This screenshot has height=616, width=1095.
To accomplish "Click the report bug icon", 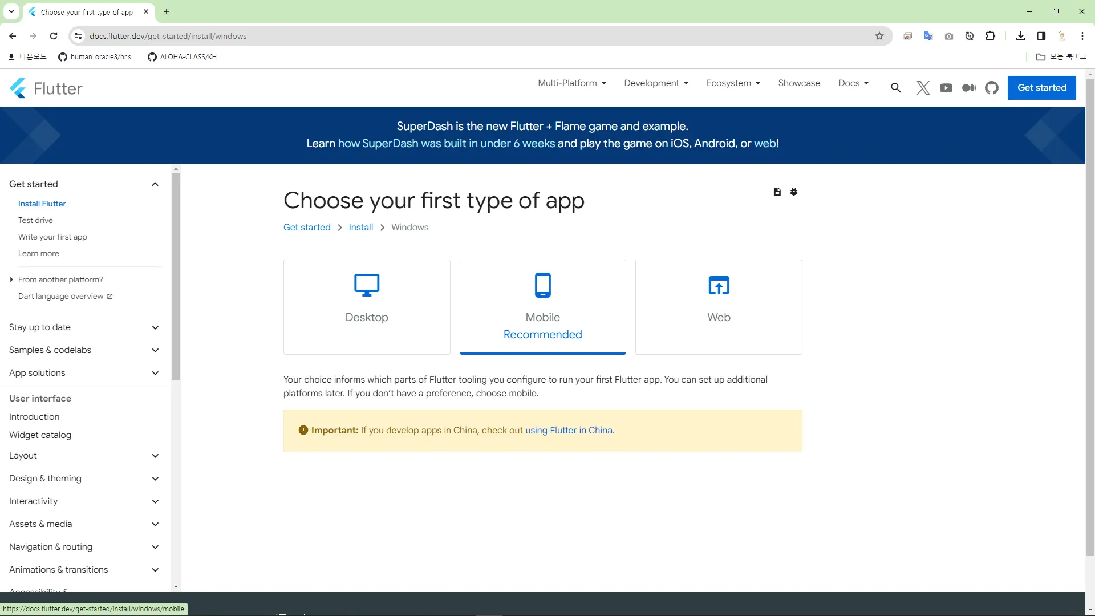I will (794, 192).
